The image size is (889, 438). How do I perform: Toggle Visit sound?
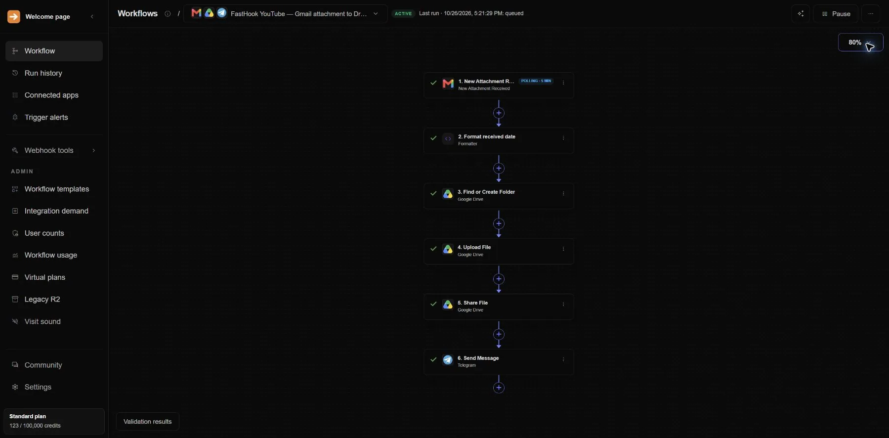coord(54,322)
